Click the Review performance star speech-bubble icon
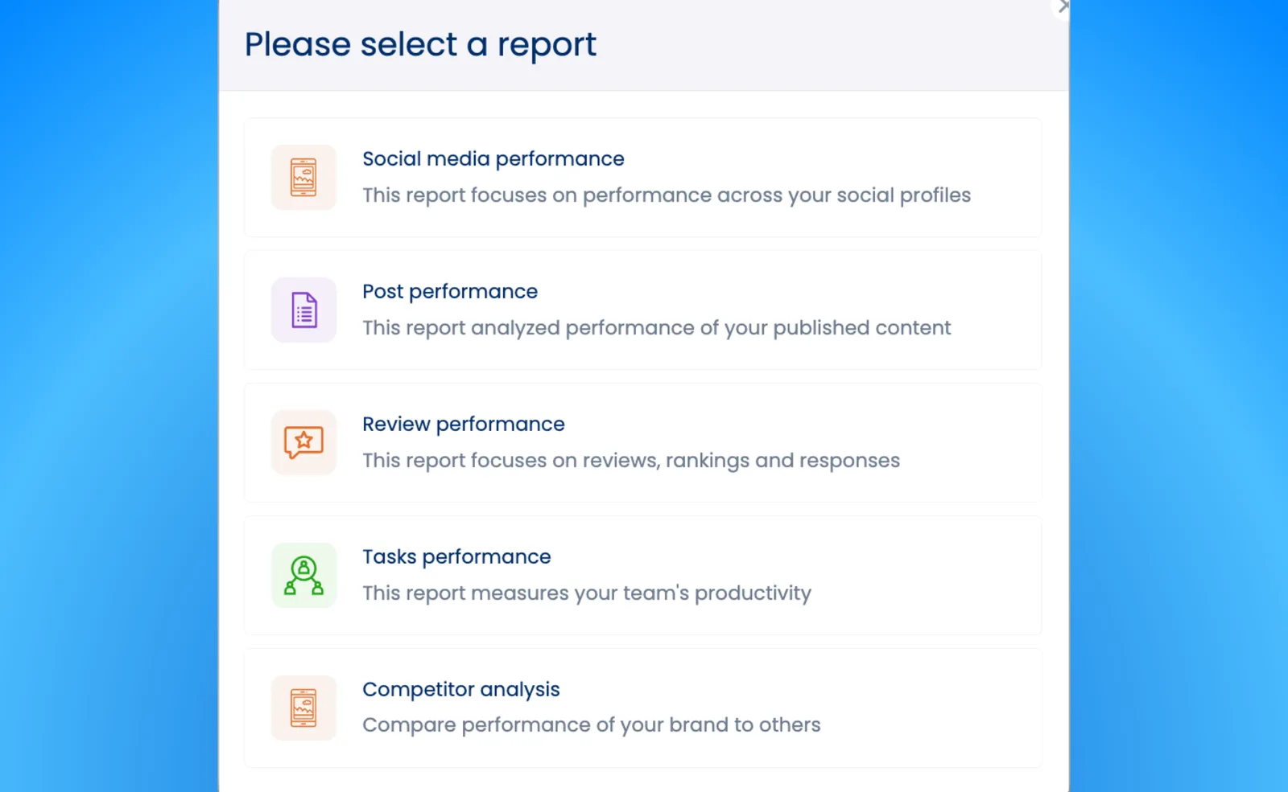 click(x=303, y=442)
